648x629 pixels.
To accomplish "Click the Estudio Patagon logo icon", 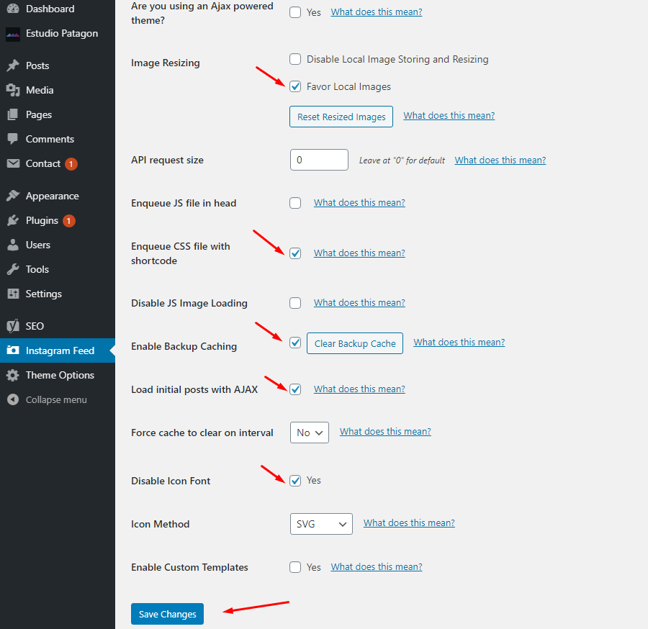I will pos(13,34).
